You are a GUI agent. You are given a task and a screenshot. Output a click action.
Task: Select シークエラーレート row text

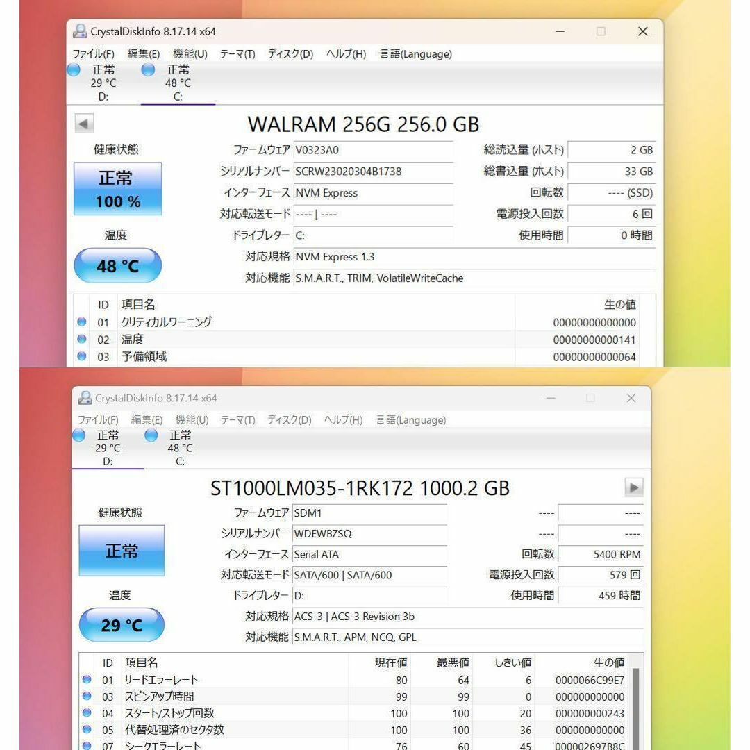coord(163,744)
